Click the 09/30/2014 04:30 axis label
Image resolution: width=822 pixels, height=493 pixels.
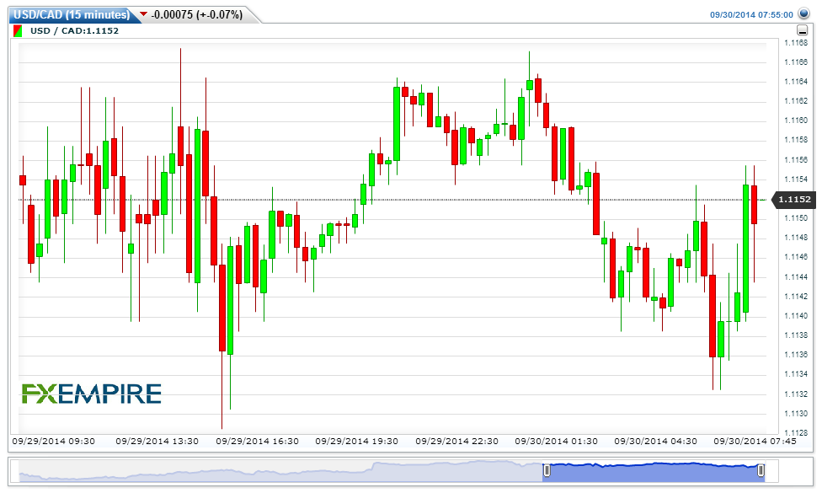click(656, 442)
